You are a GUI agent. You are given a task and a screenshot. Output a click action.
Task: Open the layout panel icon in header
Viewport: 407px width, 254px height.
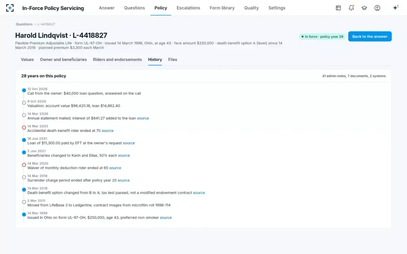tap(338, 8)
